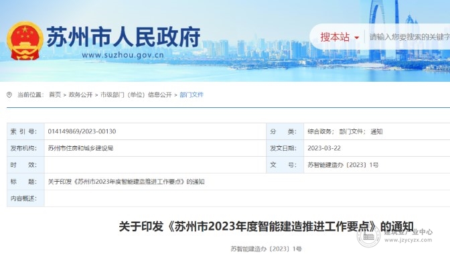Click the 发文日期 label cell
The width and height of the screenshot is (450, 254).
tap(285, 148)
